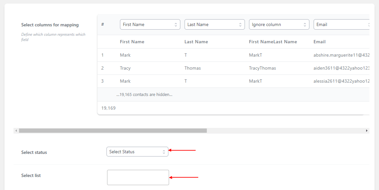
Task: Open the Last Name column mapping dropdown
Action: (215, 24)
